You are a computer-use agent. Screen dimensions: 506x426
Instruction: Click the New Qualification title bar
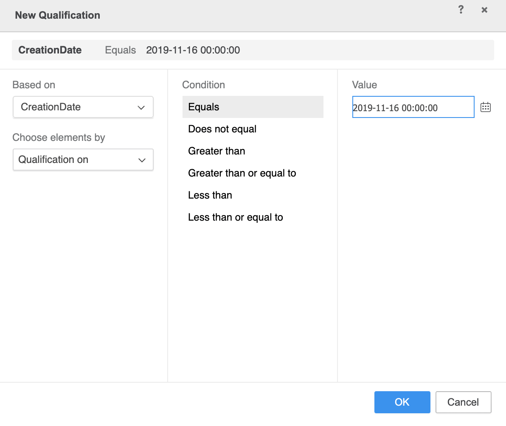(x=58, y=15)
